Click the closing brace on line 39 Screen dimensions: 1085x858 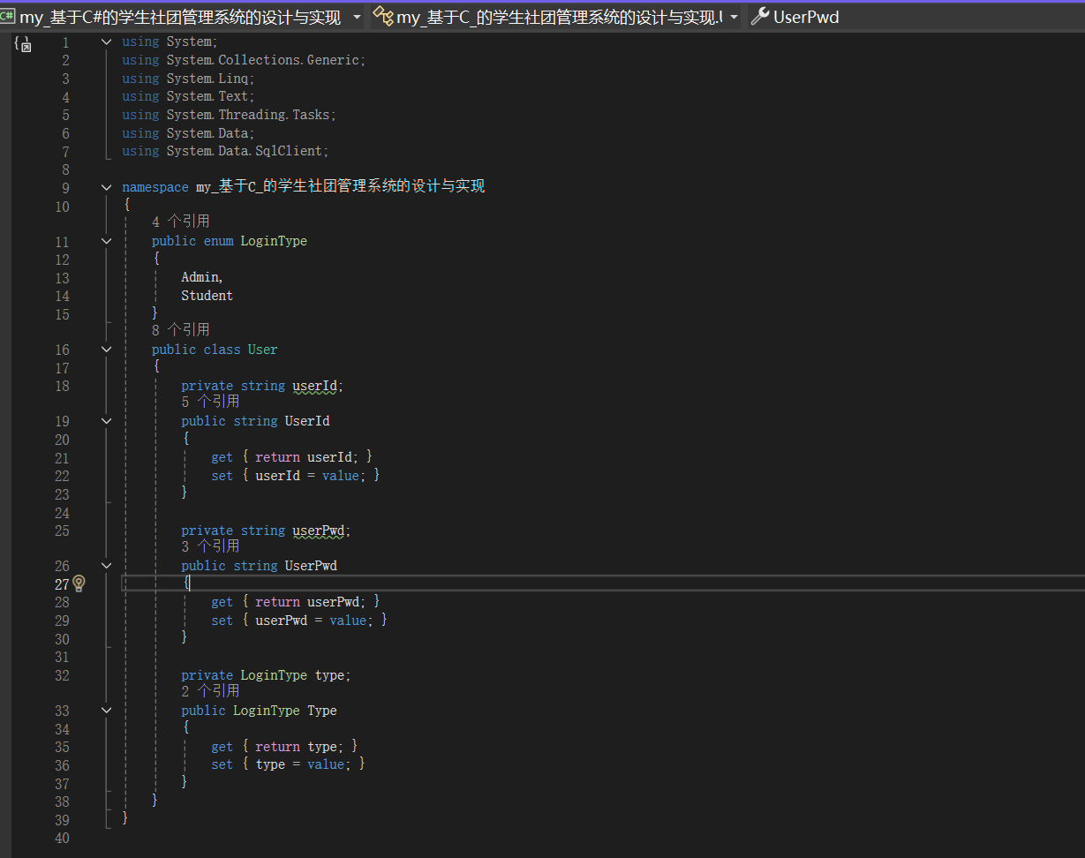tap(126, 819)
